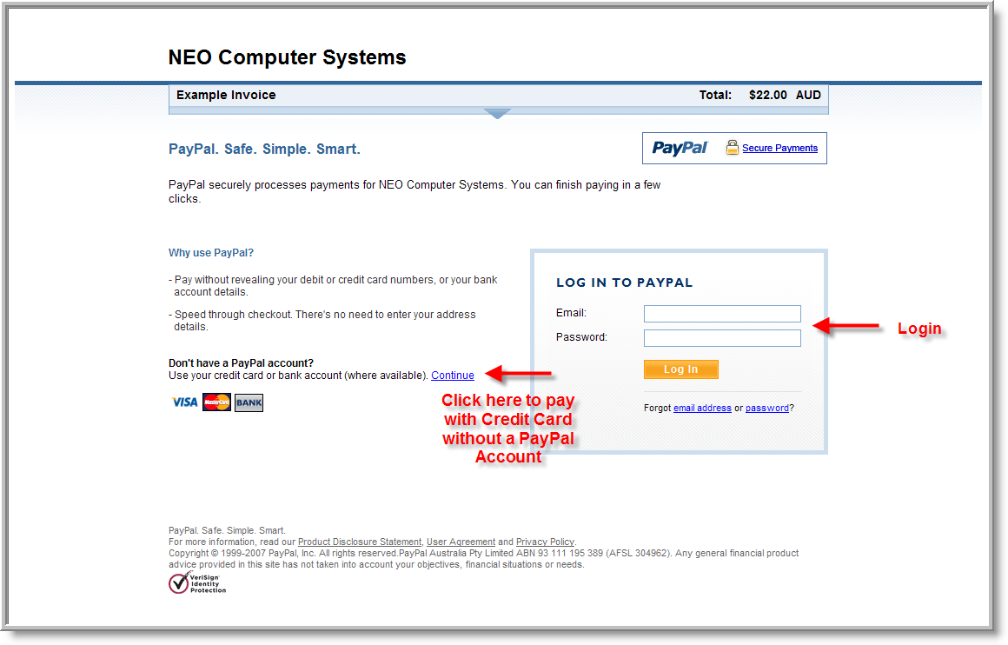
Task: Click the PayPal logo in the header box
Action: click(x=680, y=148)
